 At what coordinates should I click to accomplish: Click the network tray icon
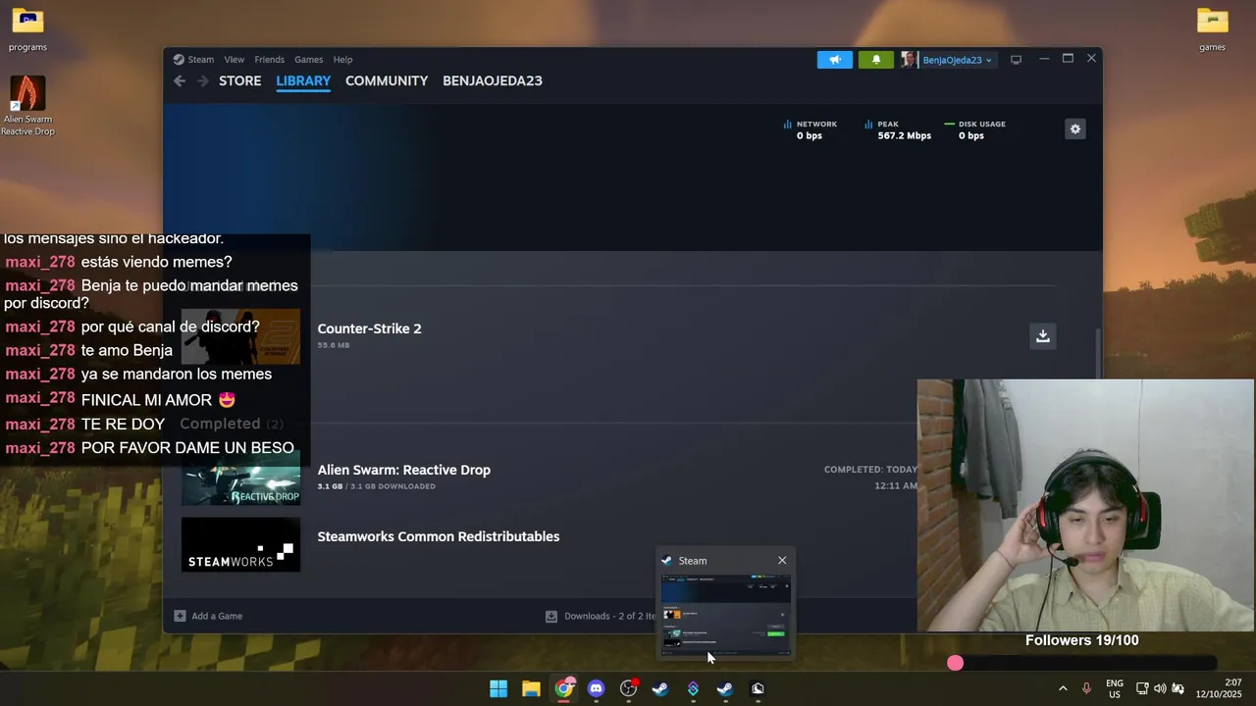coord(1142,688)
